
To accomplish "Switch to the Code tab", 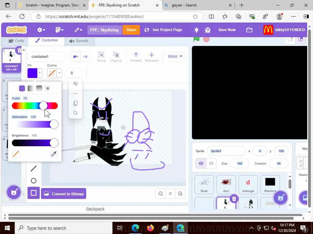I will [16, 41].
